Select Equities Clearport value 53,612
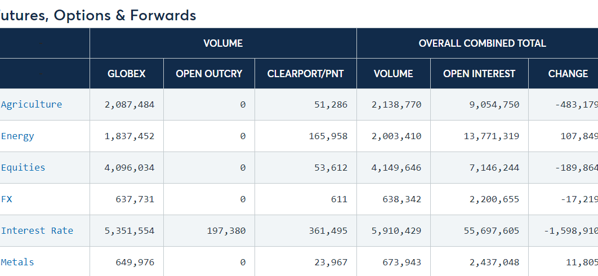 pos(331,167)
